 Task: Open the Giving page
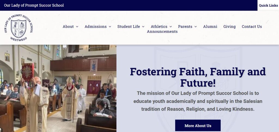point(229,27)
